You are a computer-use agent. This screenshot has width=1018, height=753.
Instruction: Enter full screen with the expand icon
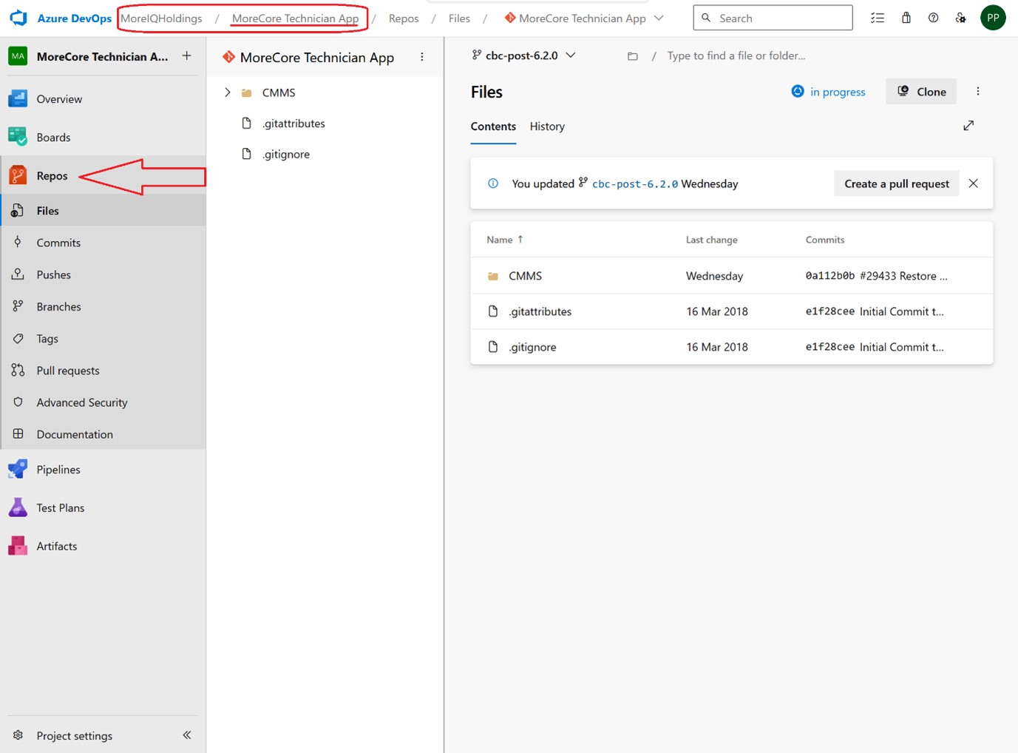(x=968, y=126)
